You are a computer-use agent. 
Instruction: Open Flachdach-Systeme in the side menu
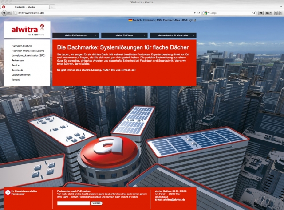tap(22, 46)
